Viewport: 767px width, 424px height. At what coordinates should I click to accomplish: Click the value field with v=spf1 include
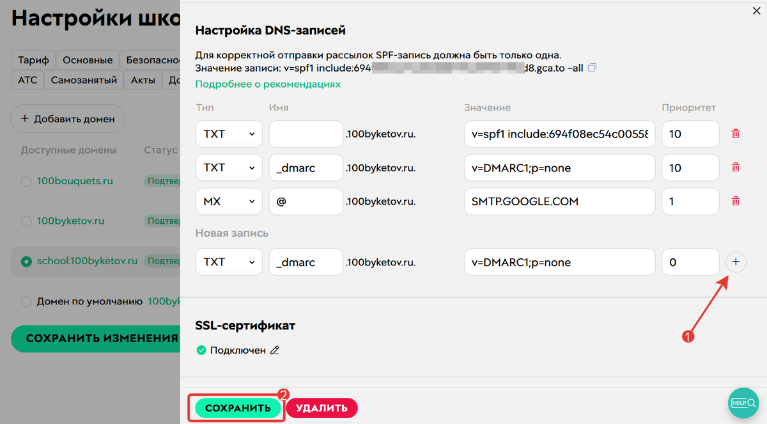coord(560,134)
